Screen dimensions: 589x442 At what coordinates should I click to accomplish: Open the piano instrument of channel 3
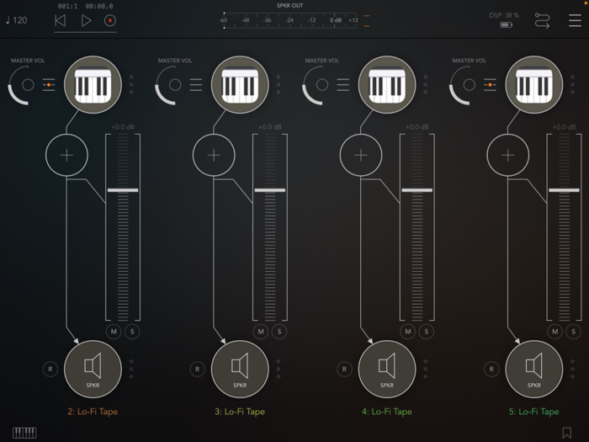pos(240,85)
